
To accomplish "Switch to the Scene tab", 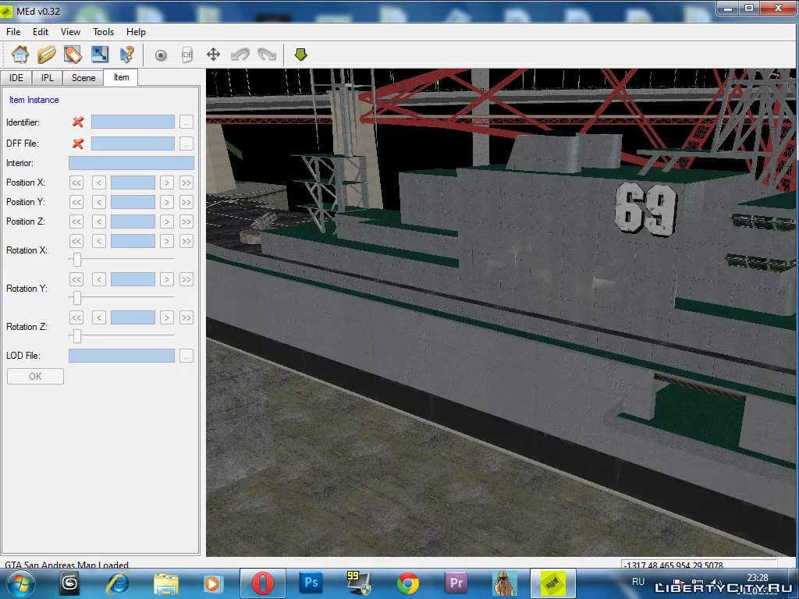I will click(83, 78).
